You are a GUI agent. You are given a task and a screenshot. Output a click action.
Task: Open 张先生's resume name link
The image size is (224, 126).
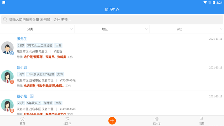[22, 39]
